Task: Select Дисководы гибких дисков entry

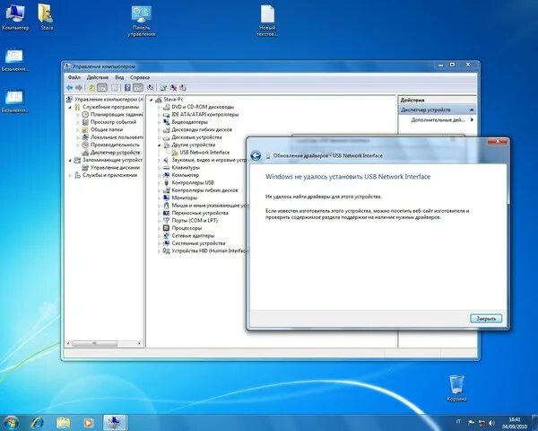Action: point(202,129)
